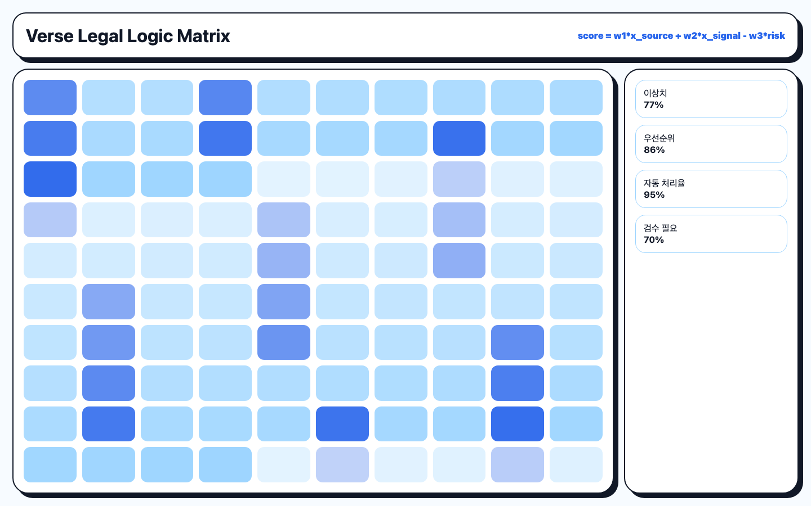Open the 우선순위 metric card
Viewport: 811px width, 506px height.
[x=711, y=144]
